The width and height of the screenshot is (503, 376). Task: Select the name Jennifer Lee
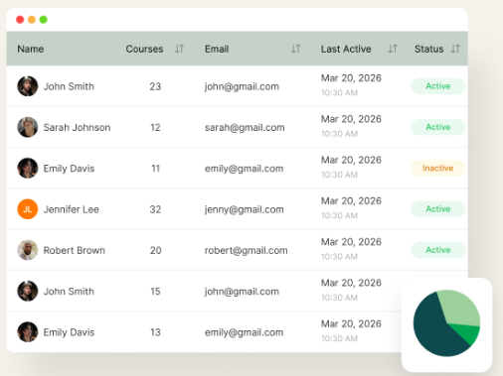(72, 209)
